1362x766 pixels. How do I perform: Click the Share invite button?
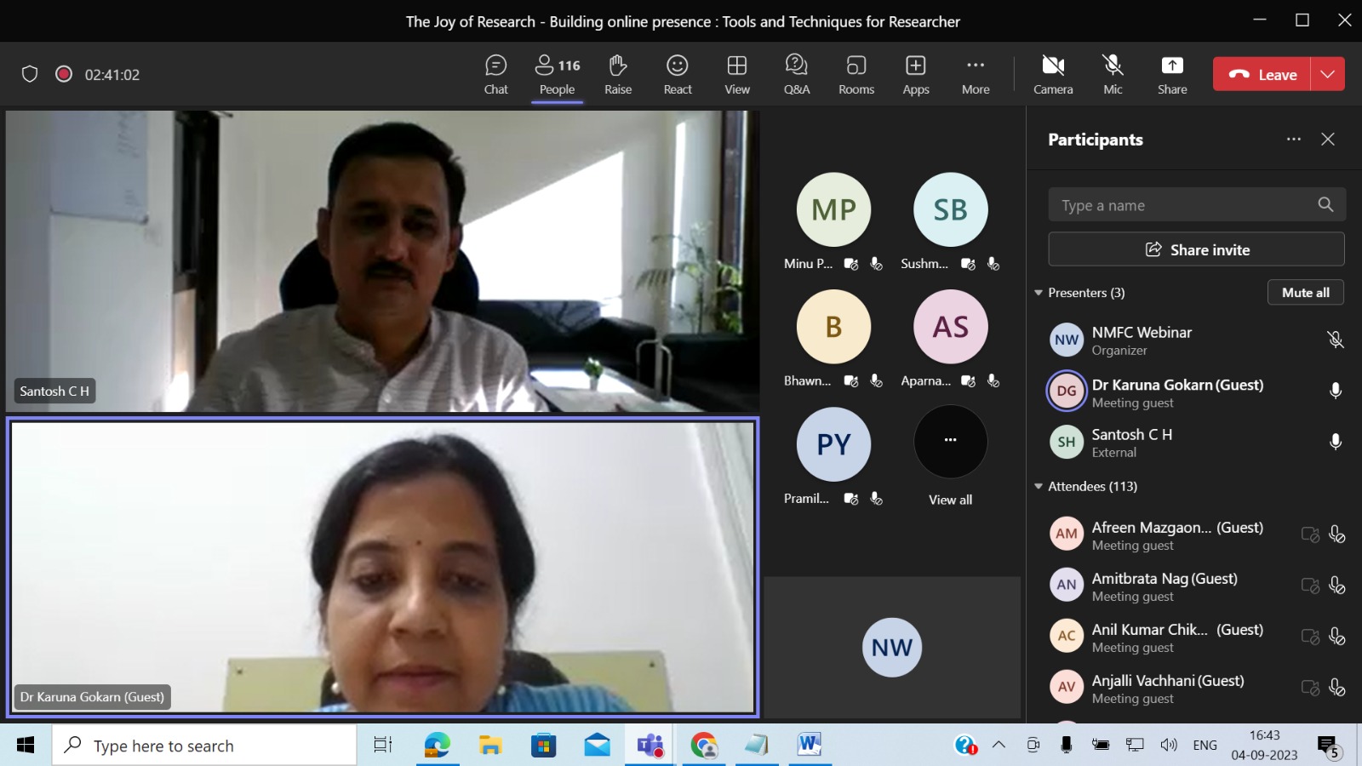(x=1196, y=249)
